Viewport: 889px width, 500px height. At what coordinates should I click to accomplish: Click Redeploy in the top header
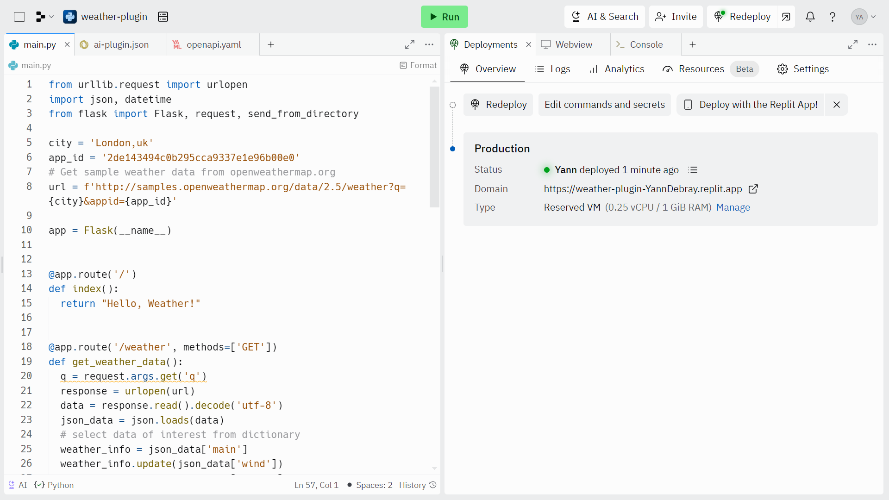[x=742, y=17]
